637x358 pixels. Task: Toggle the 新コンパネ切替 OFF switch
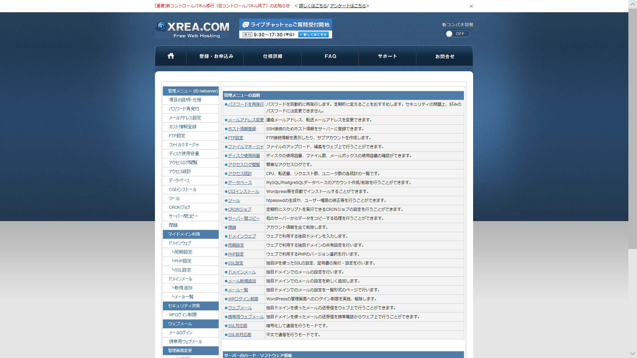458,34
